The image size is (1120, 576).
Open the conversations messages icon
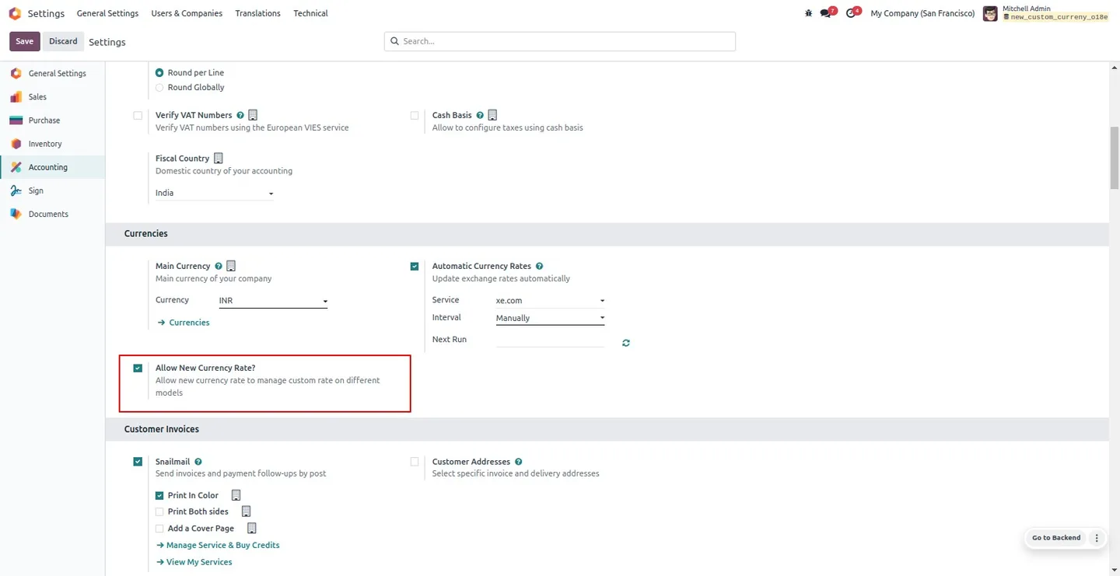tap(828, 12)
